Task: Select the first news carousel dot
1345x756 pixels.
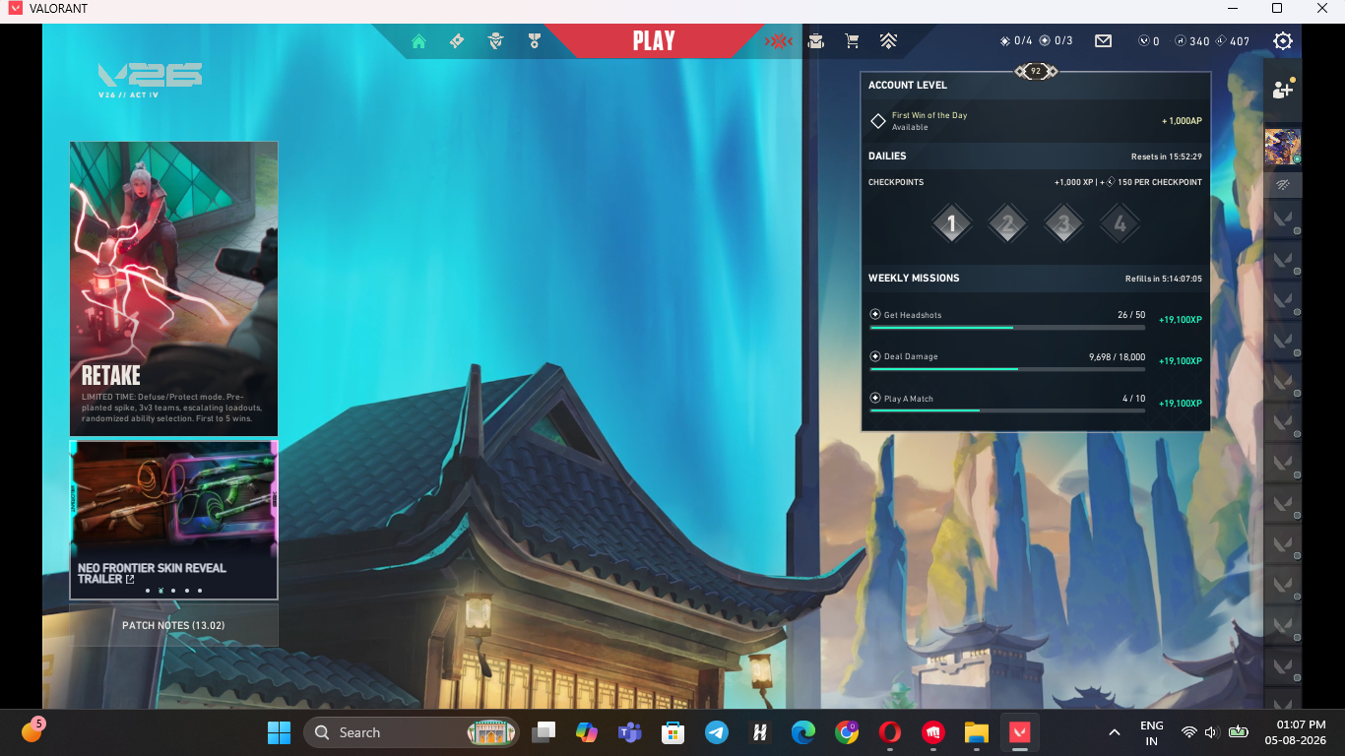Action: pyautogui.click(x=148, y=591)
